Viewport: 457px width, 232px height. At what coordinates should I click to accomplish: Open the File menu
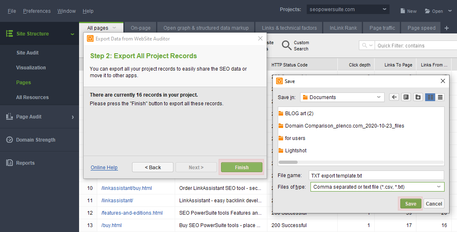(x=12, y=11)
